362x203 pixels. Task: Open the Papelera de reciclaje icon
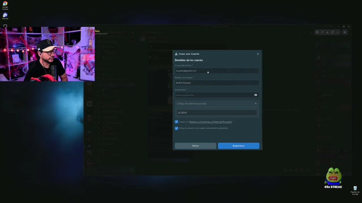[355, 191]
